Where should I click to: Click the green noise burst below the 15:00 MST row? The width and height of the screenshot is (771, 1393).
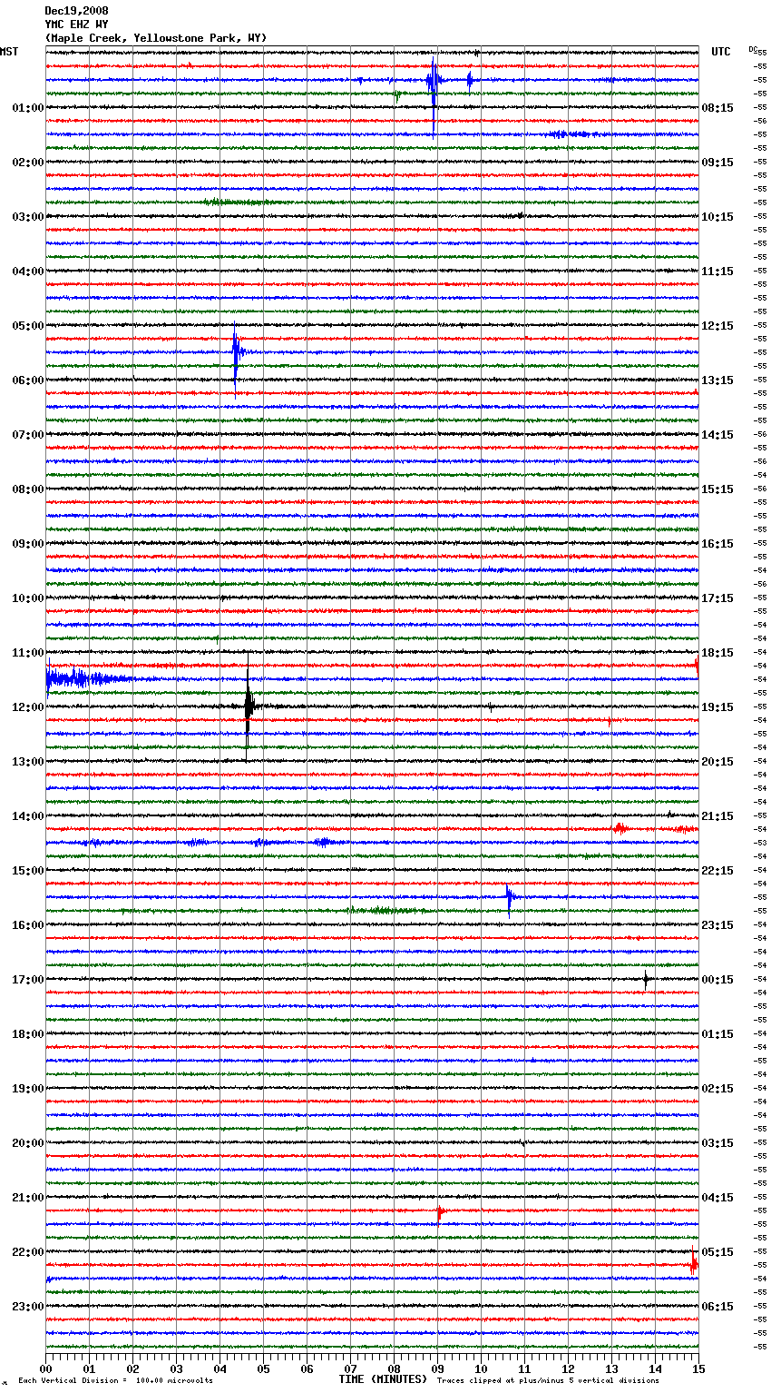(385, 910)
